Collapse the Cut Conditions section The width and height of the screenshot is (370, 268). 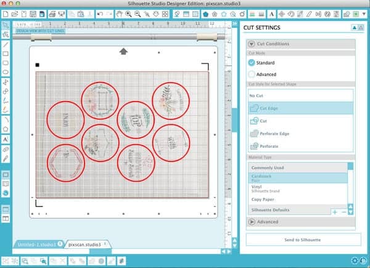(252, 44)
